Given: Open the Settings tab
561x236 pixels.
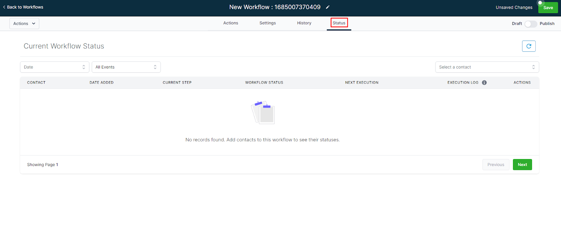Looking at the screenshot, I should coord(268,23).
